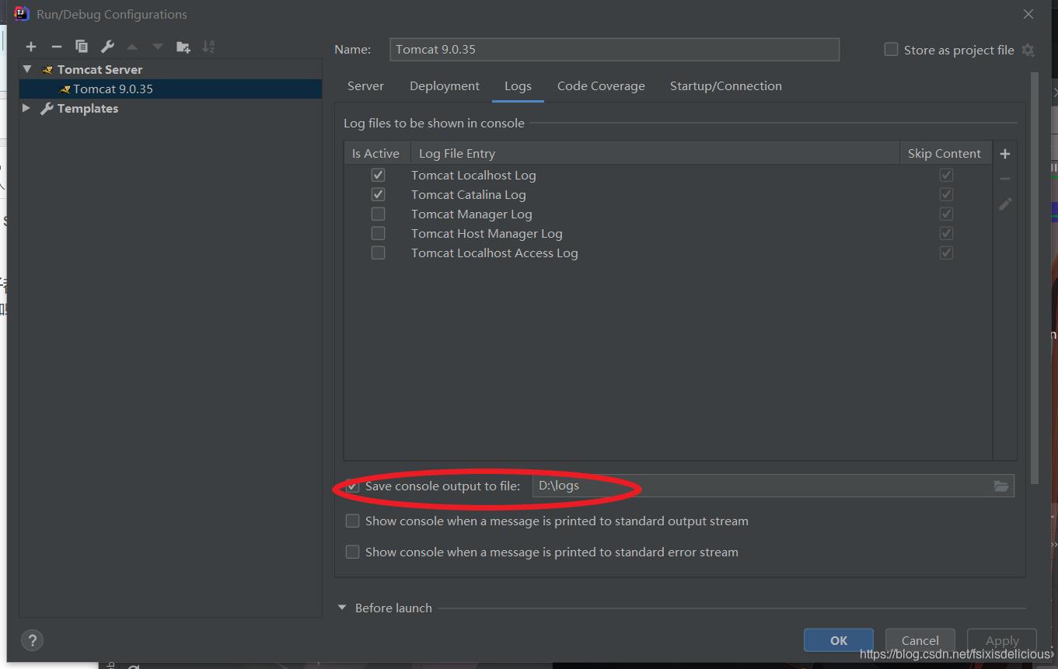Click the Skip Content column header
Screen dimensions: 1058x669
(x=945, y=153)
